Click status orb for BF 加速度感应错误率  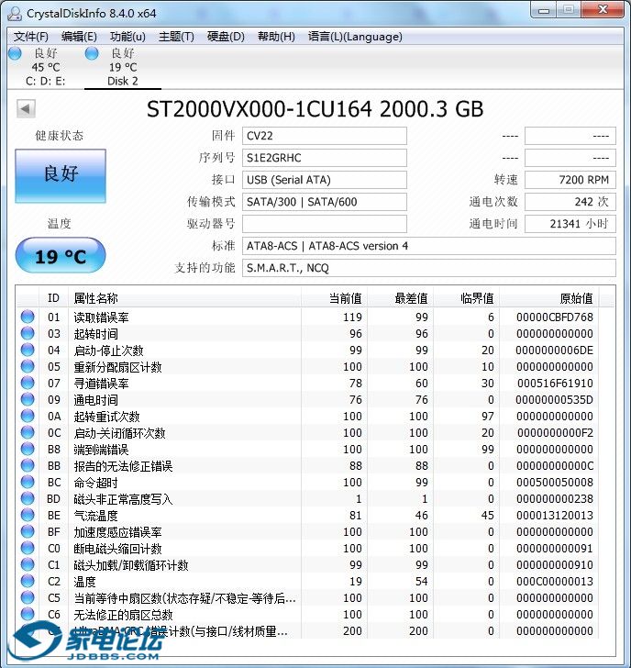coord(28,531)
